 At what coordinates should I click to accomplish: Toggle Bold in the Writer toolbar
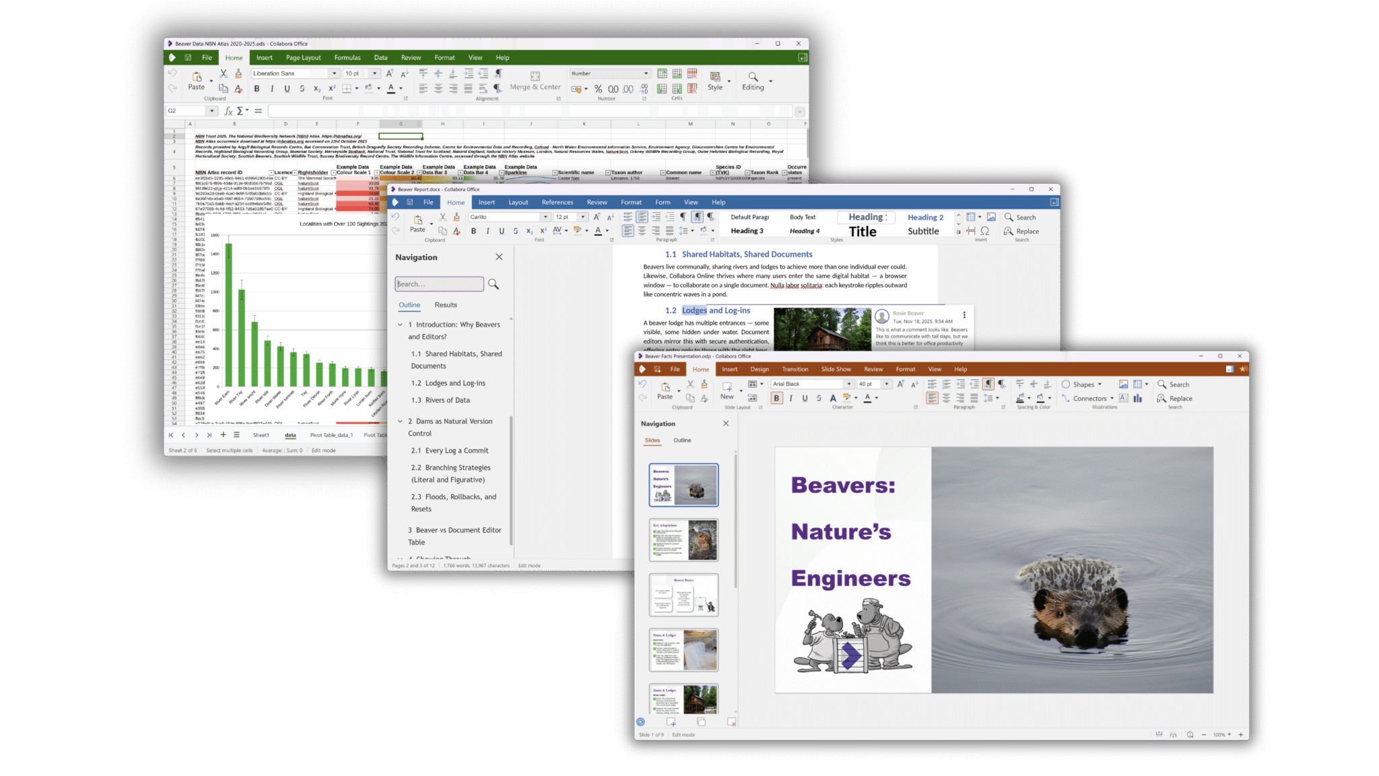click(x=474, y=230)
